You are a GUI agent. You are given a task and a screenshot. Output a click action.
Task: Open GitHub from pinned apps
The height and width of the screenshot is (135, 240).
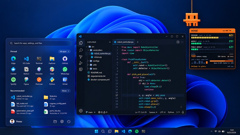tap(65, 60)
